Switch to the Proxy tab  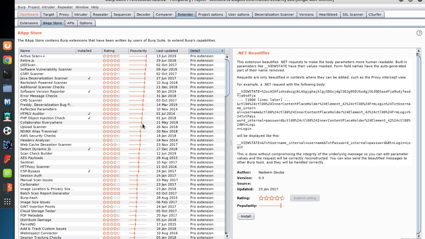pos(64,15)
